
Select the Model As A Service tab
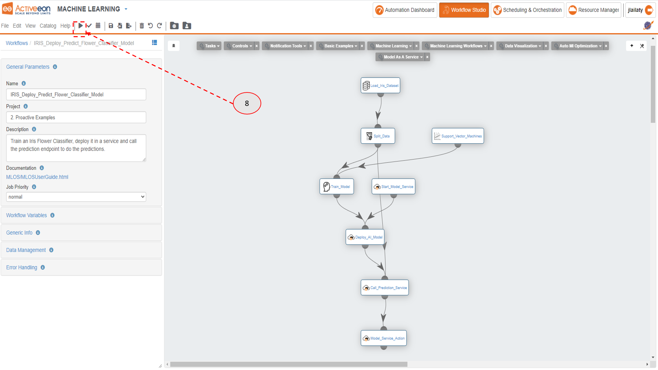(400, 57)
